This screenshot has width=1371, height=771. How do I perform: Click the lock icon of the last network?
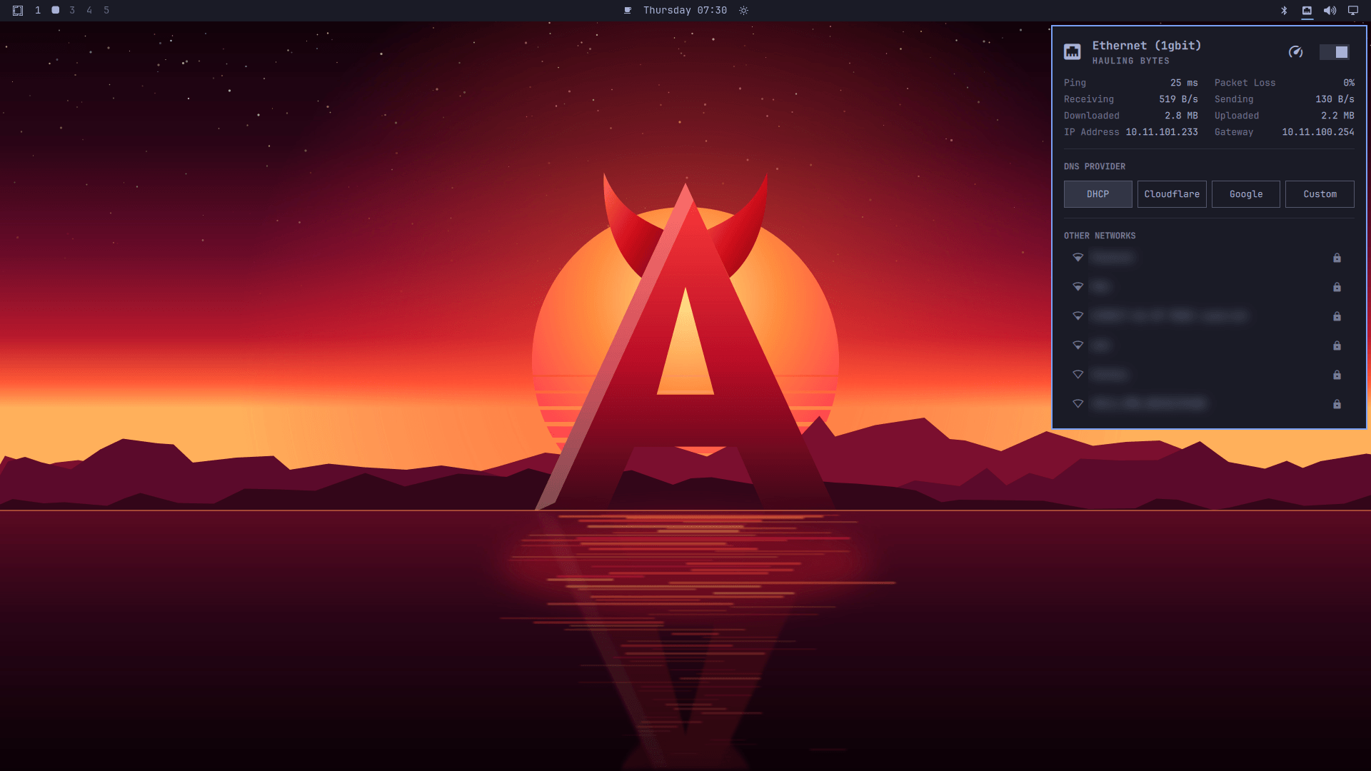pyautogui.click(x=1337, y=404)
